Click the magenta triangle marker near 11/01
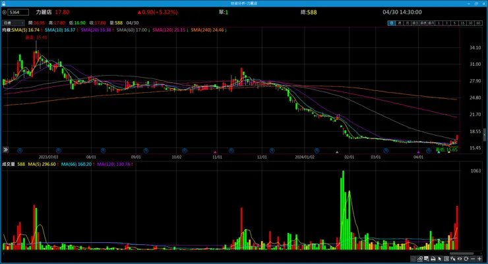488x264 pixels. pos(215,152)
